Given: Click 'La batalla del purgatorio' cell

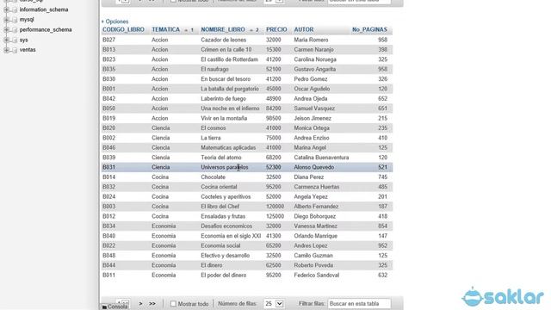Looking at the screenshot, I should [230, 89].
